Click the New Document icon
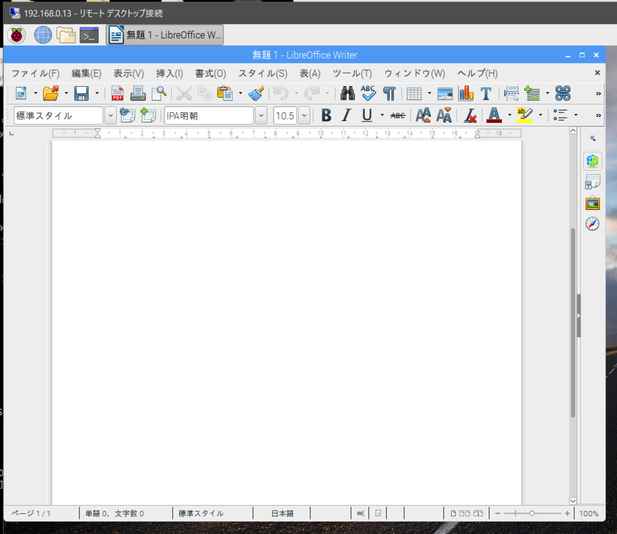The width and height of the screenshot is (617, 534). tap(21, 93)
